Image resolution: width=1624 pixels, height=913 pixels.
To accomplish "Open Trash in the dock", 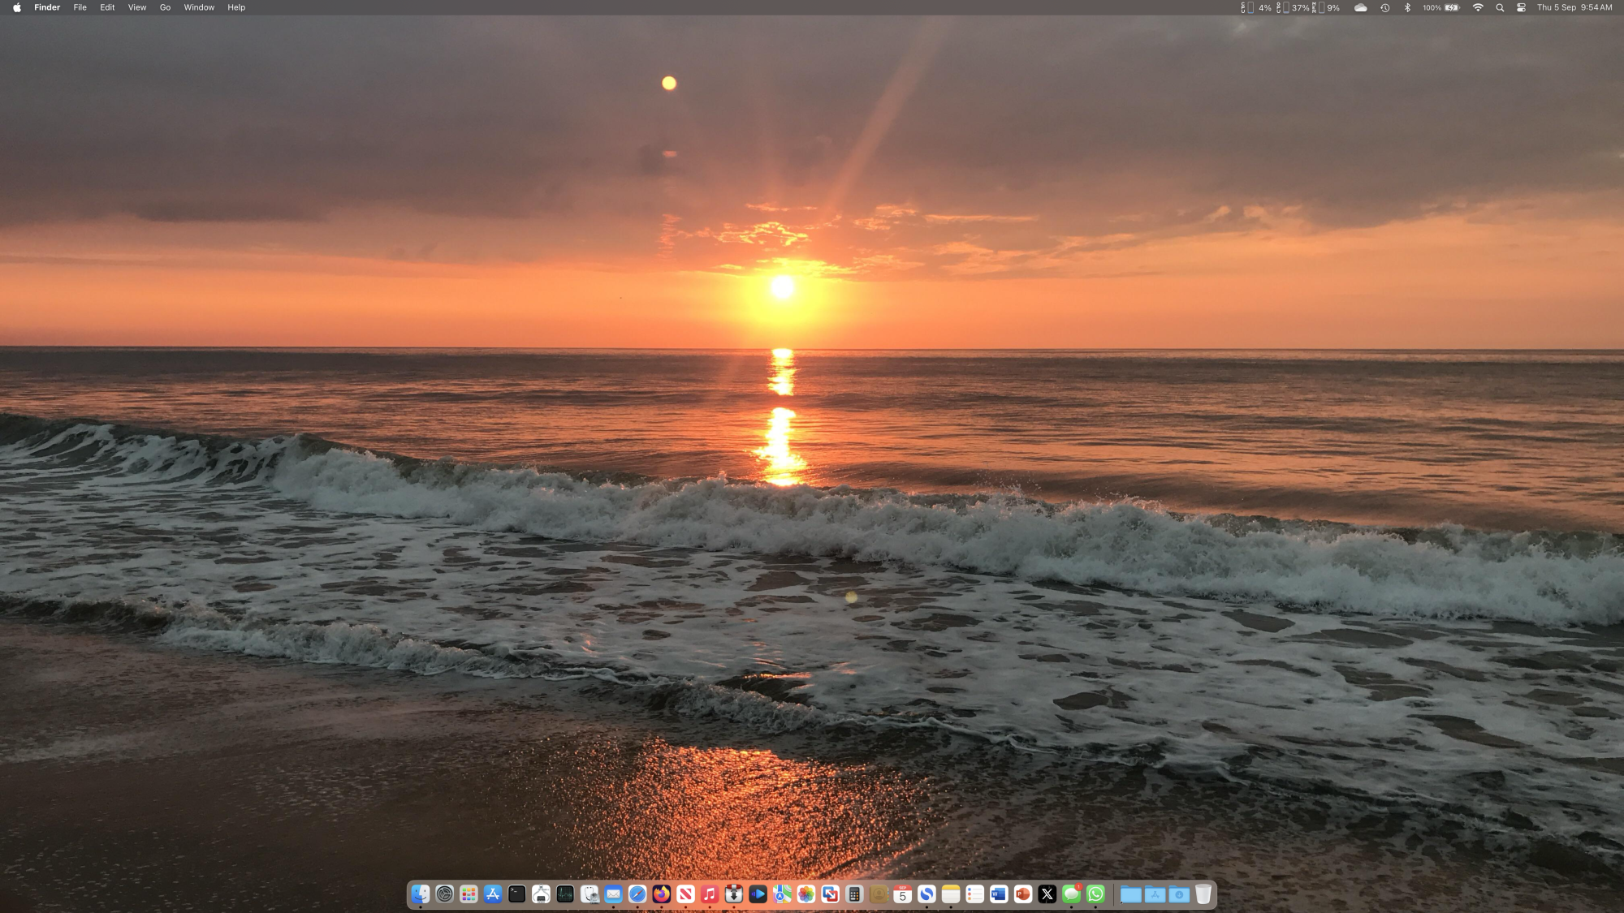I will [x=1203, y=894].
